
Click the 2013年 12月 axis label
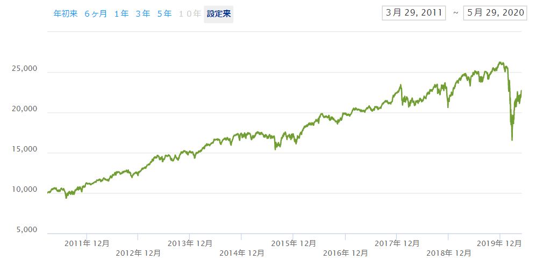190,243
